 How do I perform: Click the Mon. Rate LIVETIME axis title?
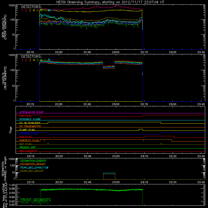[5, 195]
